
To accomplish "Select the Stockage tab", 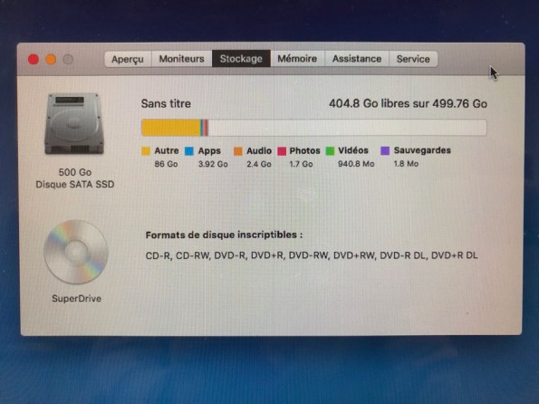I will 241,59.
